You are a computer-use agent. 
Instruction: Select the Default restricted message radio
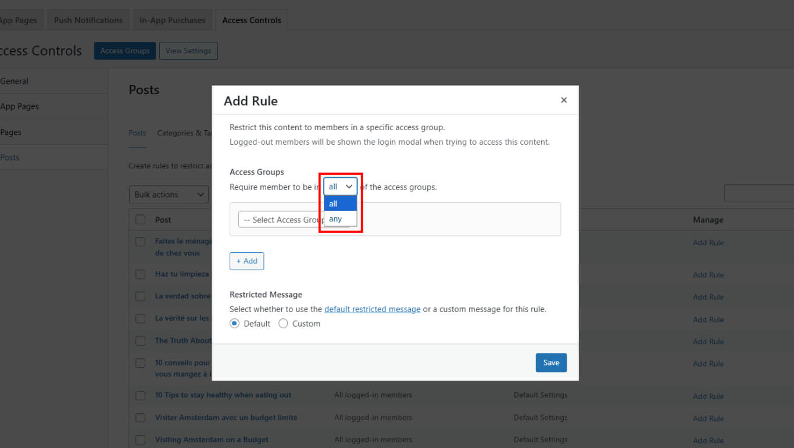tap(235, 324)
